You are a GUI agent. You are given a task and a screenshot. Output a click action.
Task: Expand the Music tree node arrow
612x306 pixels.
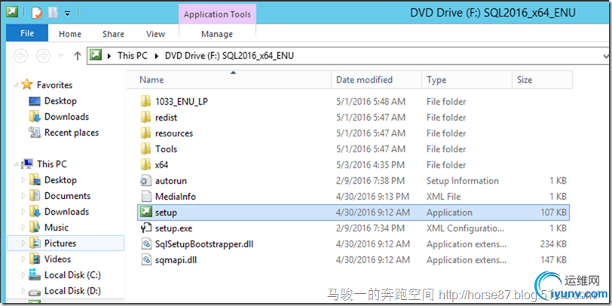coord(23,228)
